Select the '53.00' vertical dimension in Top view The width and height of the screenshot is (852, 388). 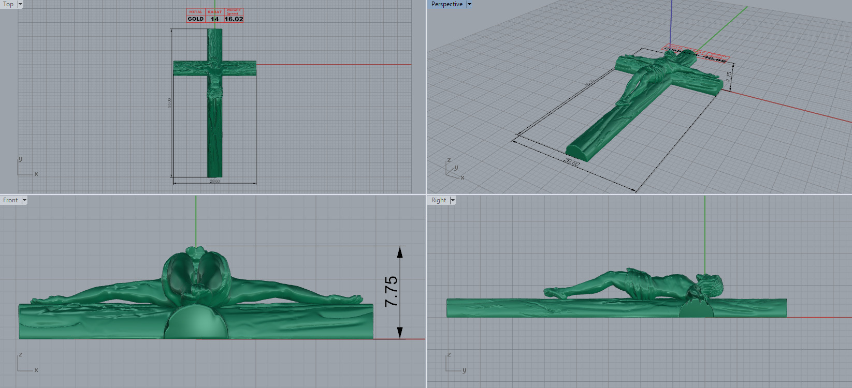coord(169,103)
